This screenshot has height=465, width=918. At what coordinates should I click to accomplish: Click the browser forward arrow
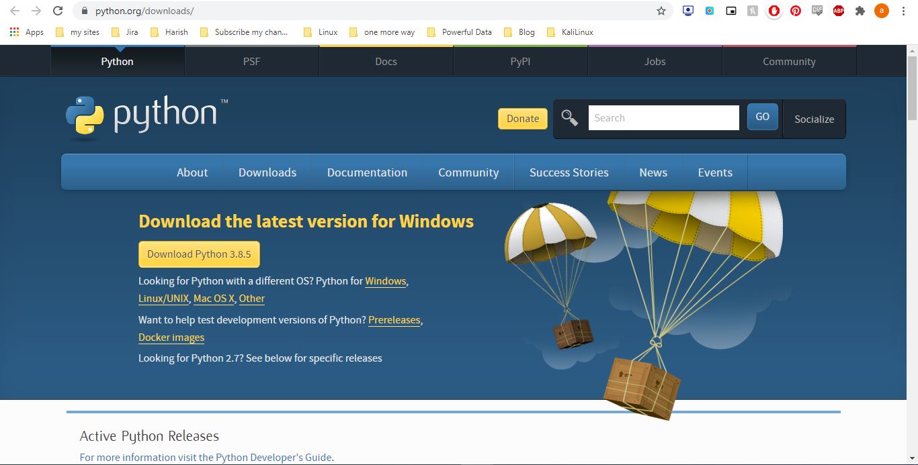click(36, 11)
